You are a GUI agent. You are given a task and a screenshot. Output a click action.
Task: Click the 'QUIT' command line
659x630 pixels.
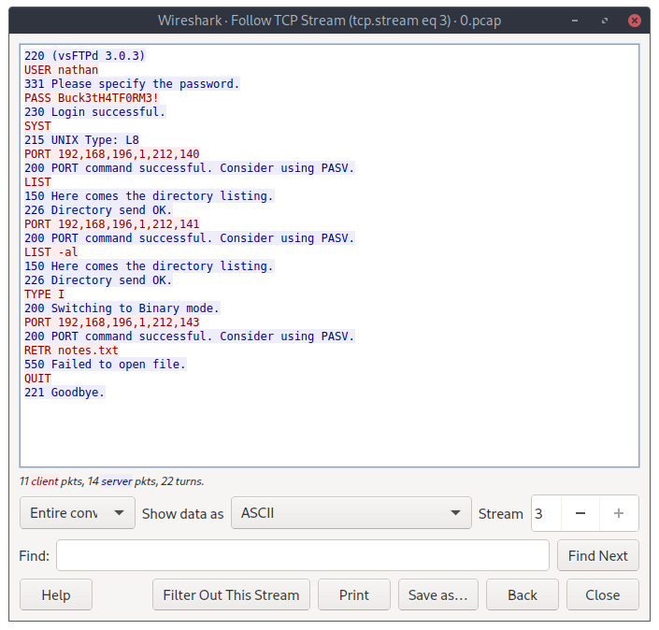tap(37, 379)
